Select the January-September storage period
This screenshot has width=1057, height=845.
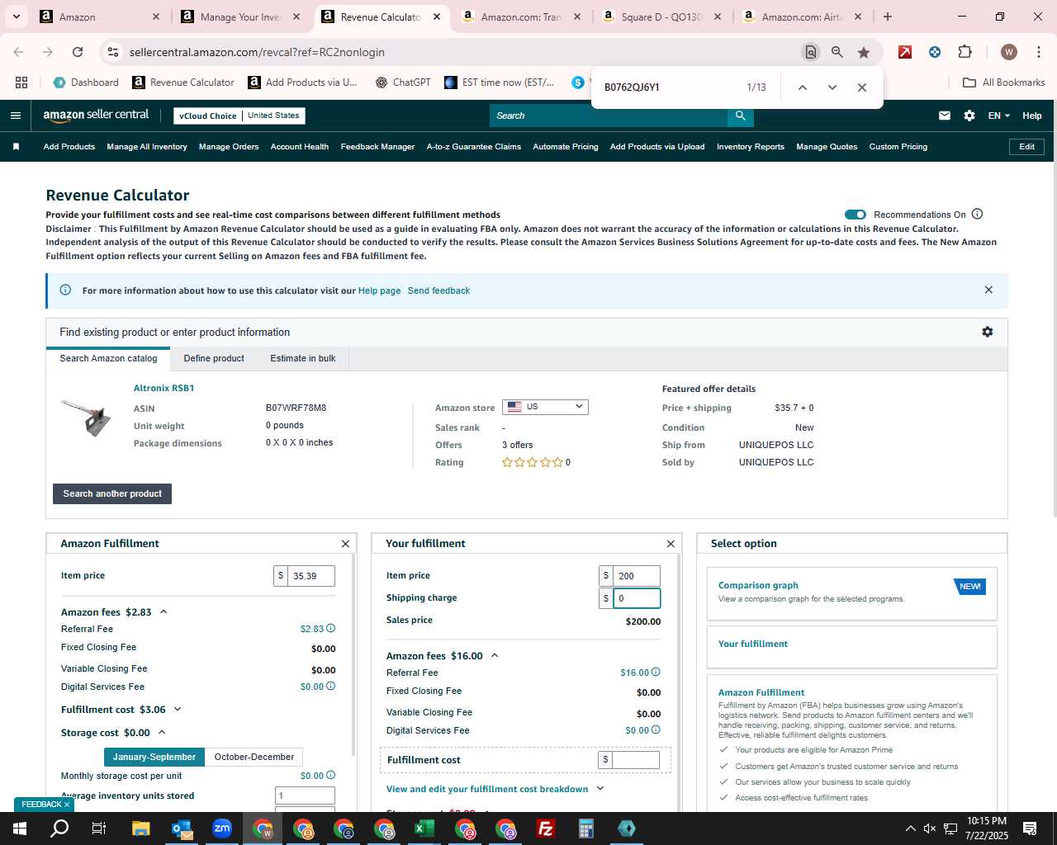[154, 757]
